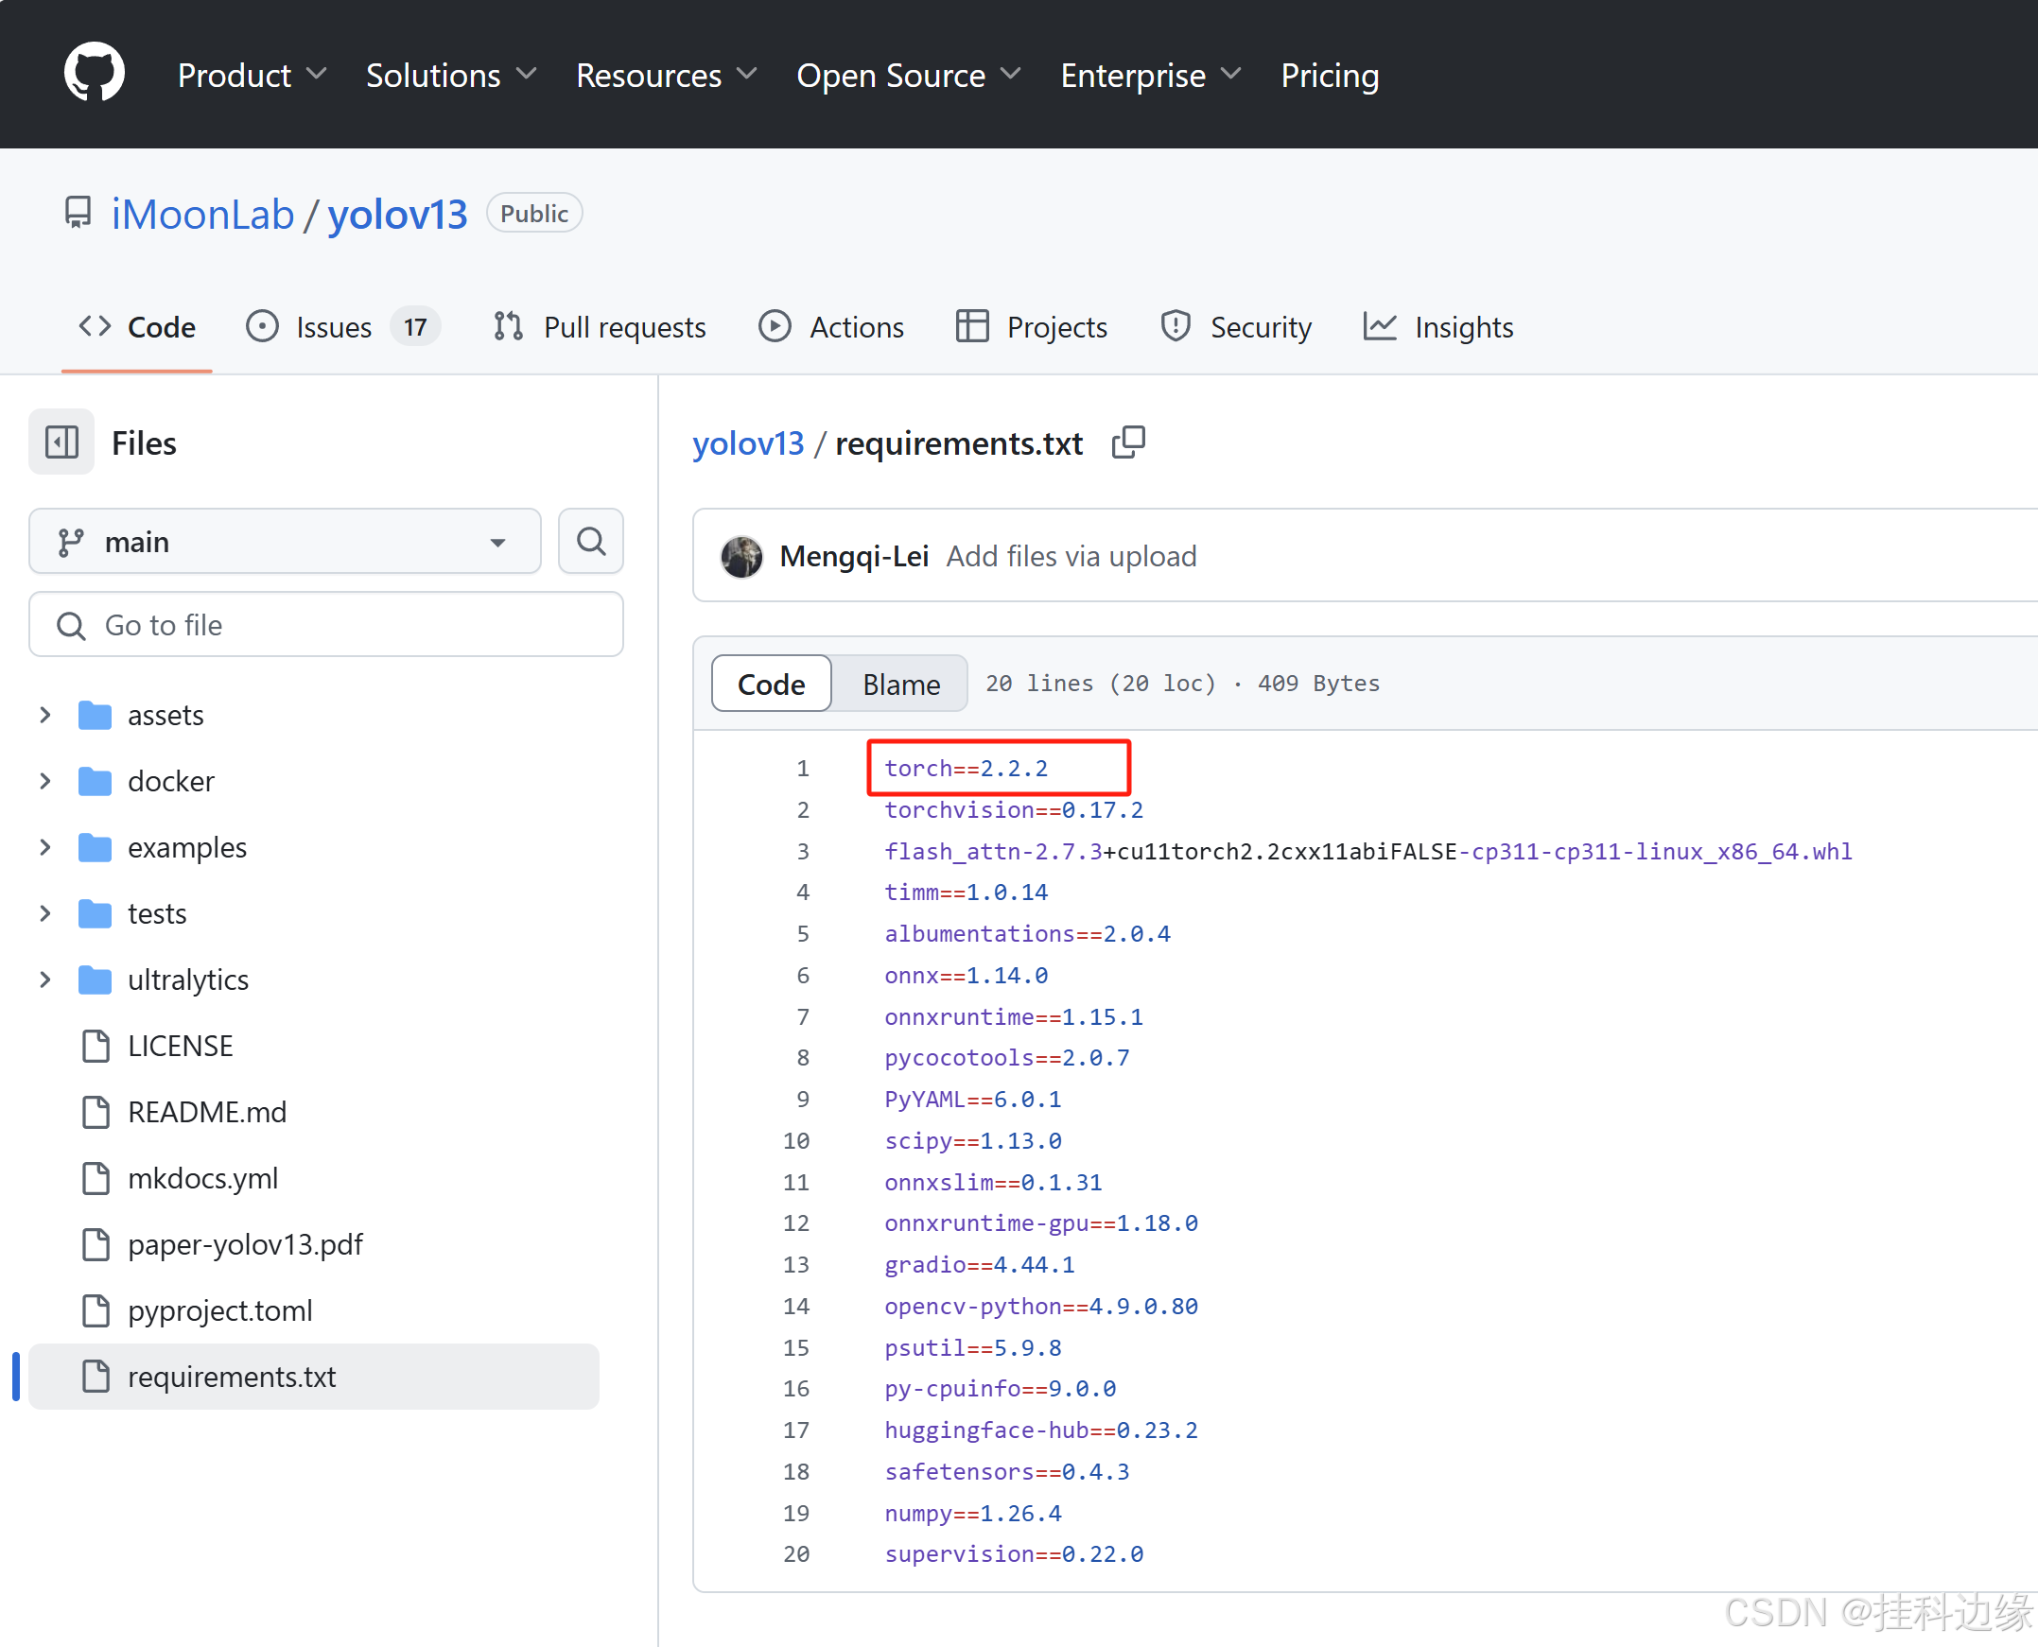Screen dimensions: 2038x1647
Task: Click Mengqi-Lei's avatar image
Action: pyautogui.click(x=742, y=556)
